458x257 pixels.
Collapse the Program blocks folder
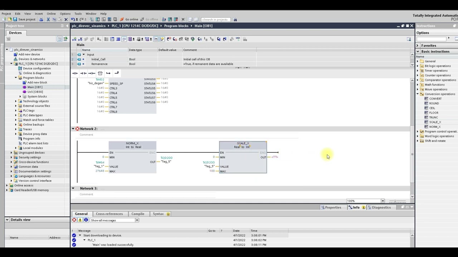point(16,78)
